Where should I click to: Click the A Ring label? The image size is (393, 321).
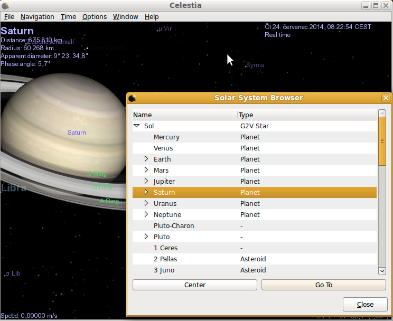coord(109,201)
